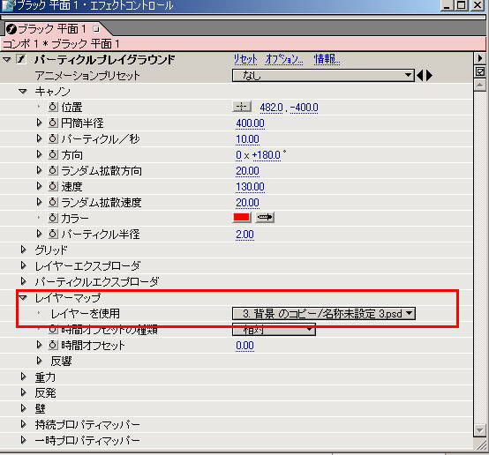Click the eyedropper next to カラー swatch
This screenshot has width=489, height=455.
265,217
